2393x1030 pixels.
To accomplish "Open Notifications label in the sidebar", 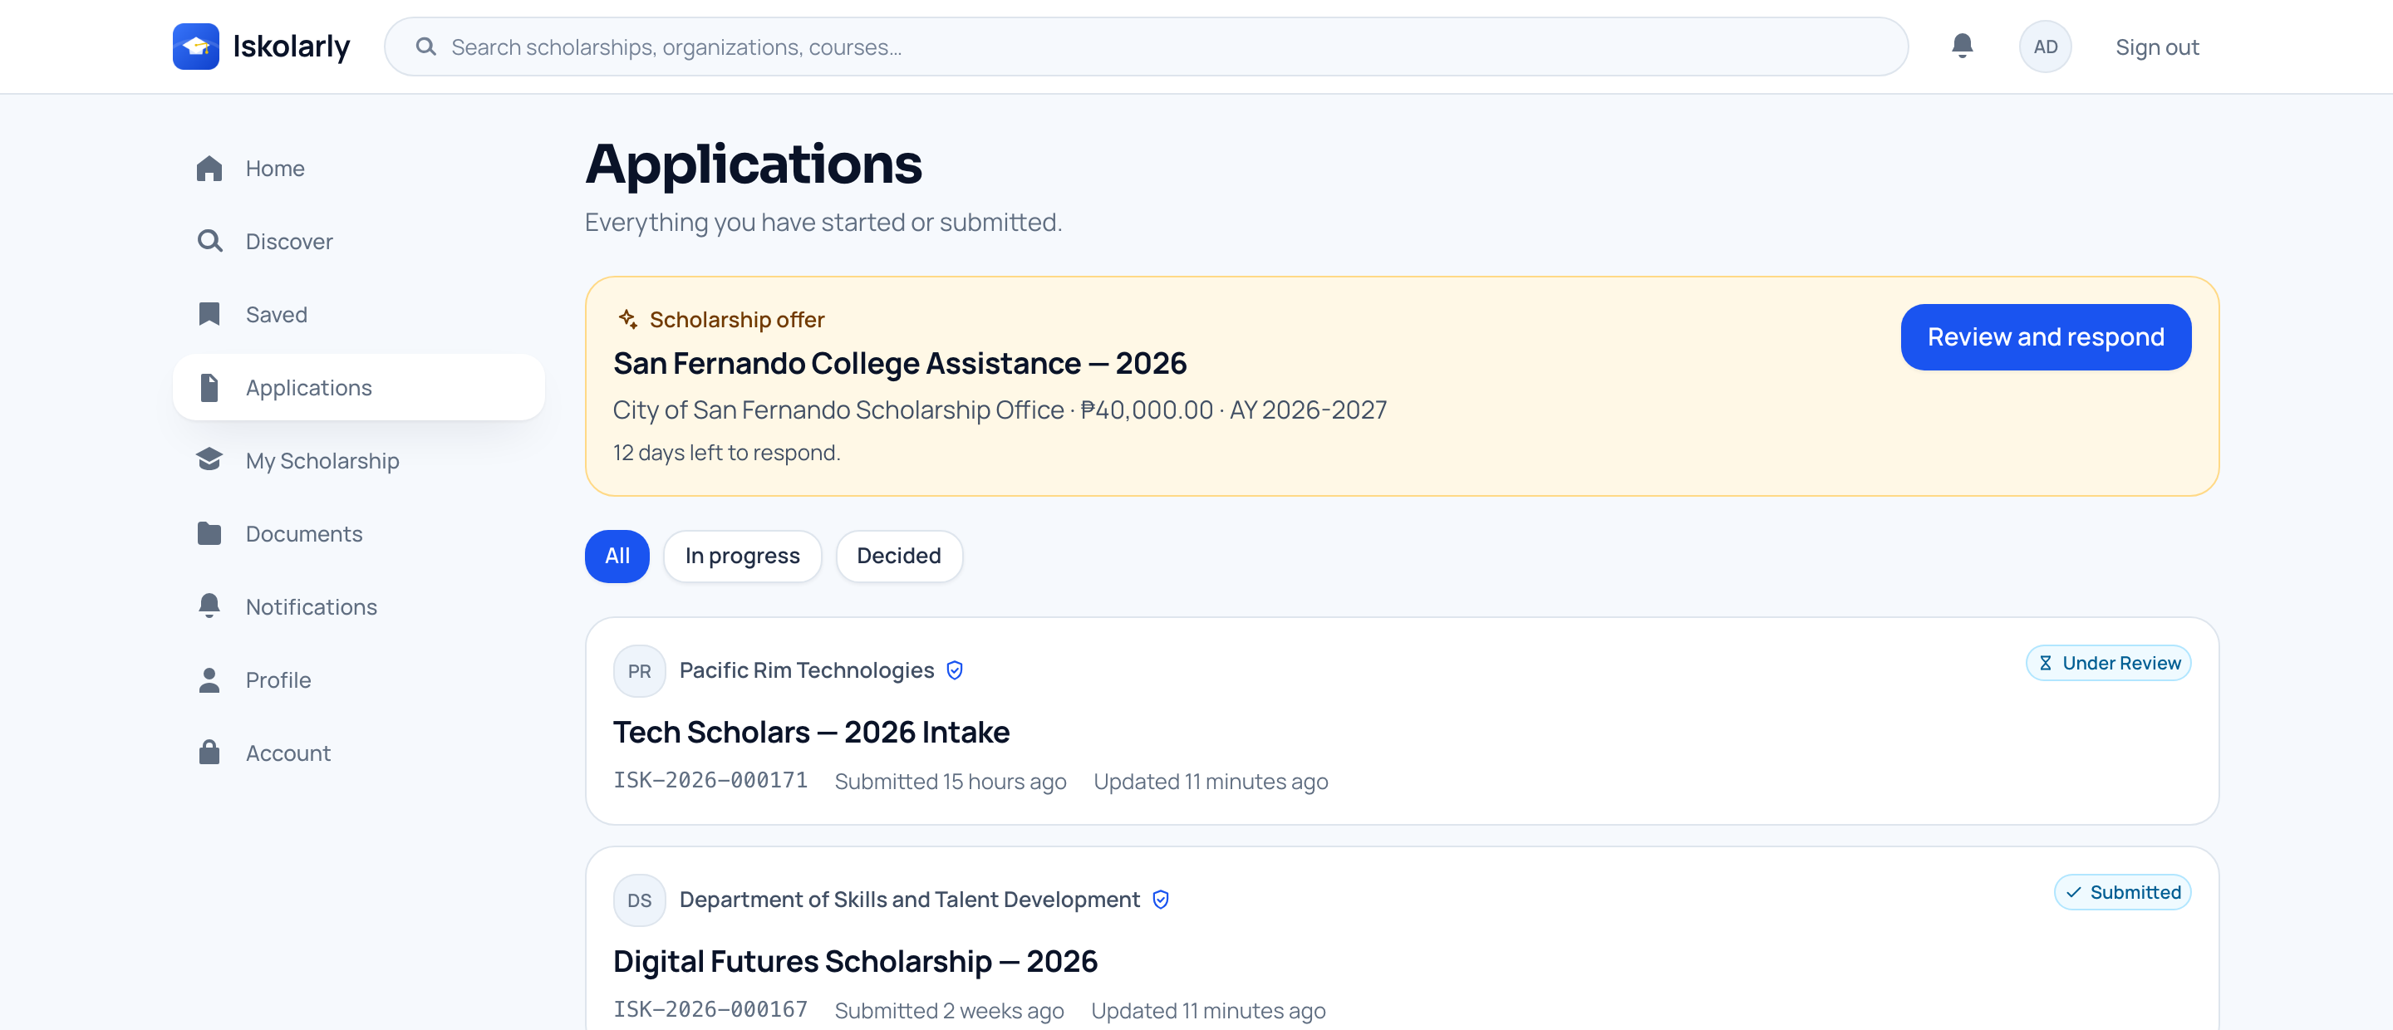I will (312, 606).
